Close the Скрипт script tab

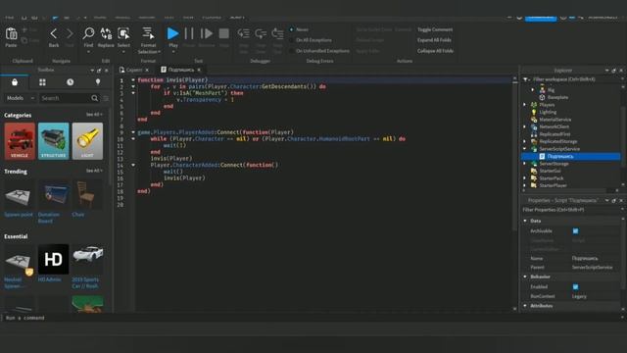click(147, 70)
